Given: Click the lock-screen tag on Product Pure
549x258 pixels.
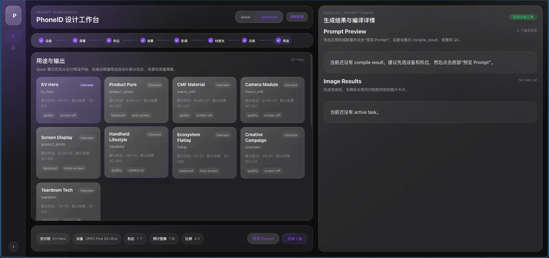Looking at the screenshot, I should [x=141, y=115].
